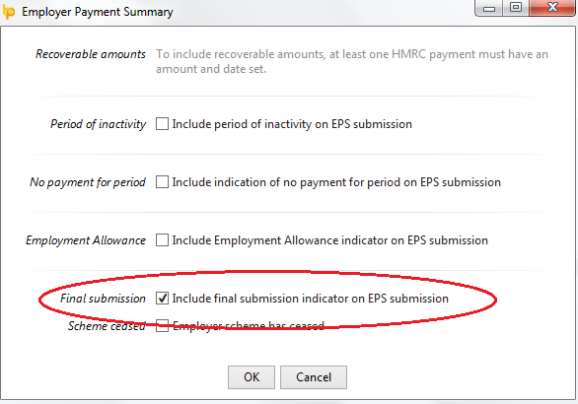578x404 pixels.
Task: Click the BrightPay logo in the title bar
Action: click(x=9, y=12)
